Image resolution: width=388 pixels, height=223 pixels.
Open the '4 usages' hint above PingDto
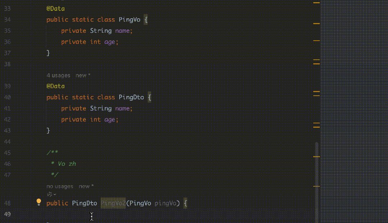[x=59, y=75]
